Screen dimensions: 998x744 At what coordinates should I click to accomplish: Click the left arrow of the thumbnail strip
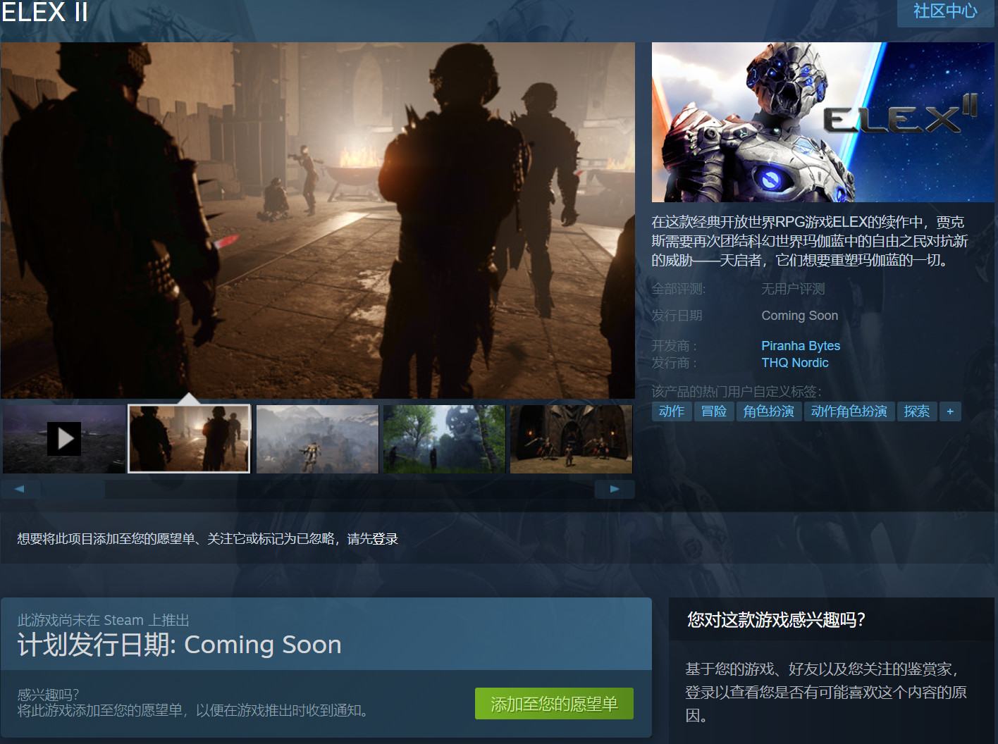pos(20,489)
